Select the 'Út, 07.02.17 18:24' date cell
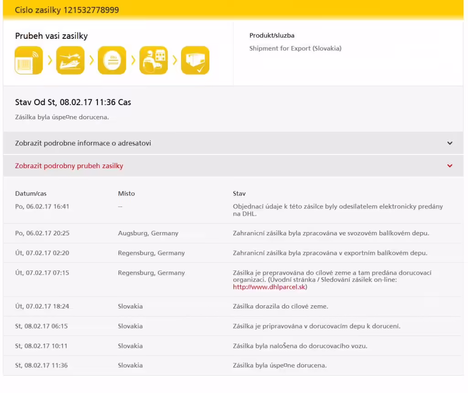The height and width of the screenshot is (393, 468). point(42,306)
